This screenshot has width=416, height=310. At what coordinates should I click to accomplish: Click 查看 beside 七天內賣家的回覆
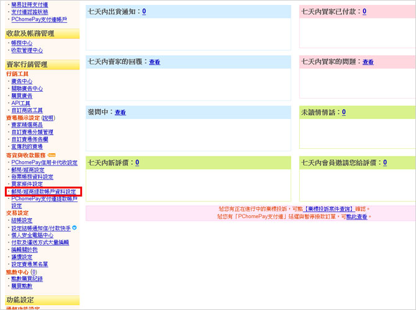(x=155, y=62)
